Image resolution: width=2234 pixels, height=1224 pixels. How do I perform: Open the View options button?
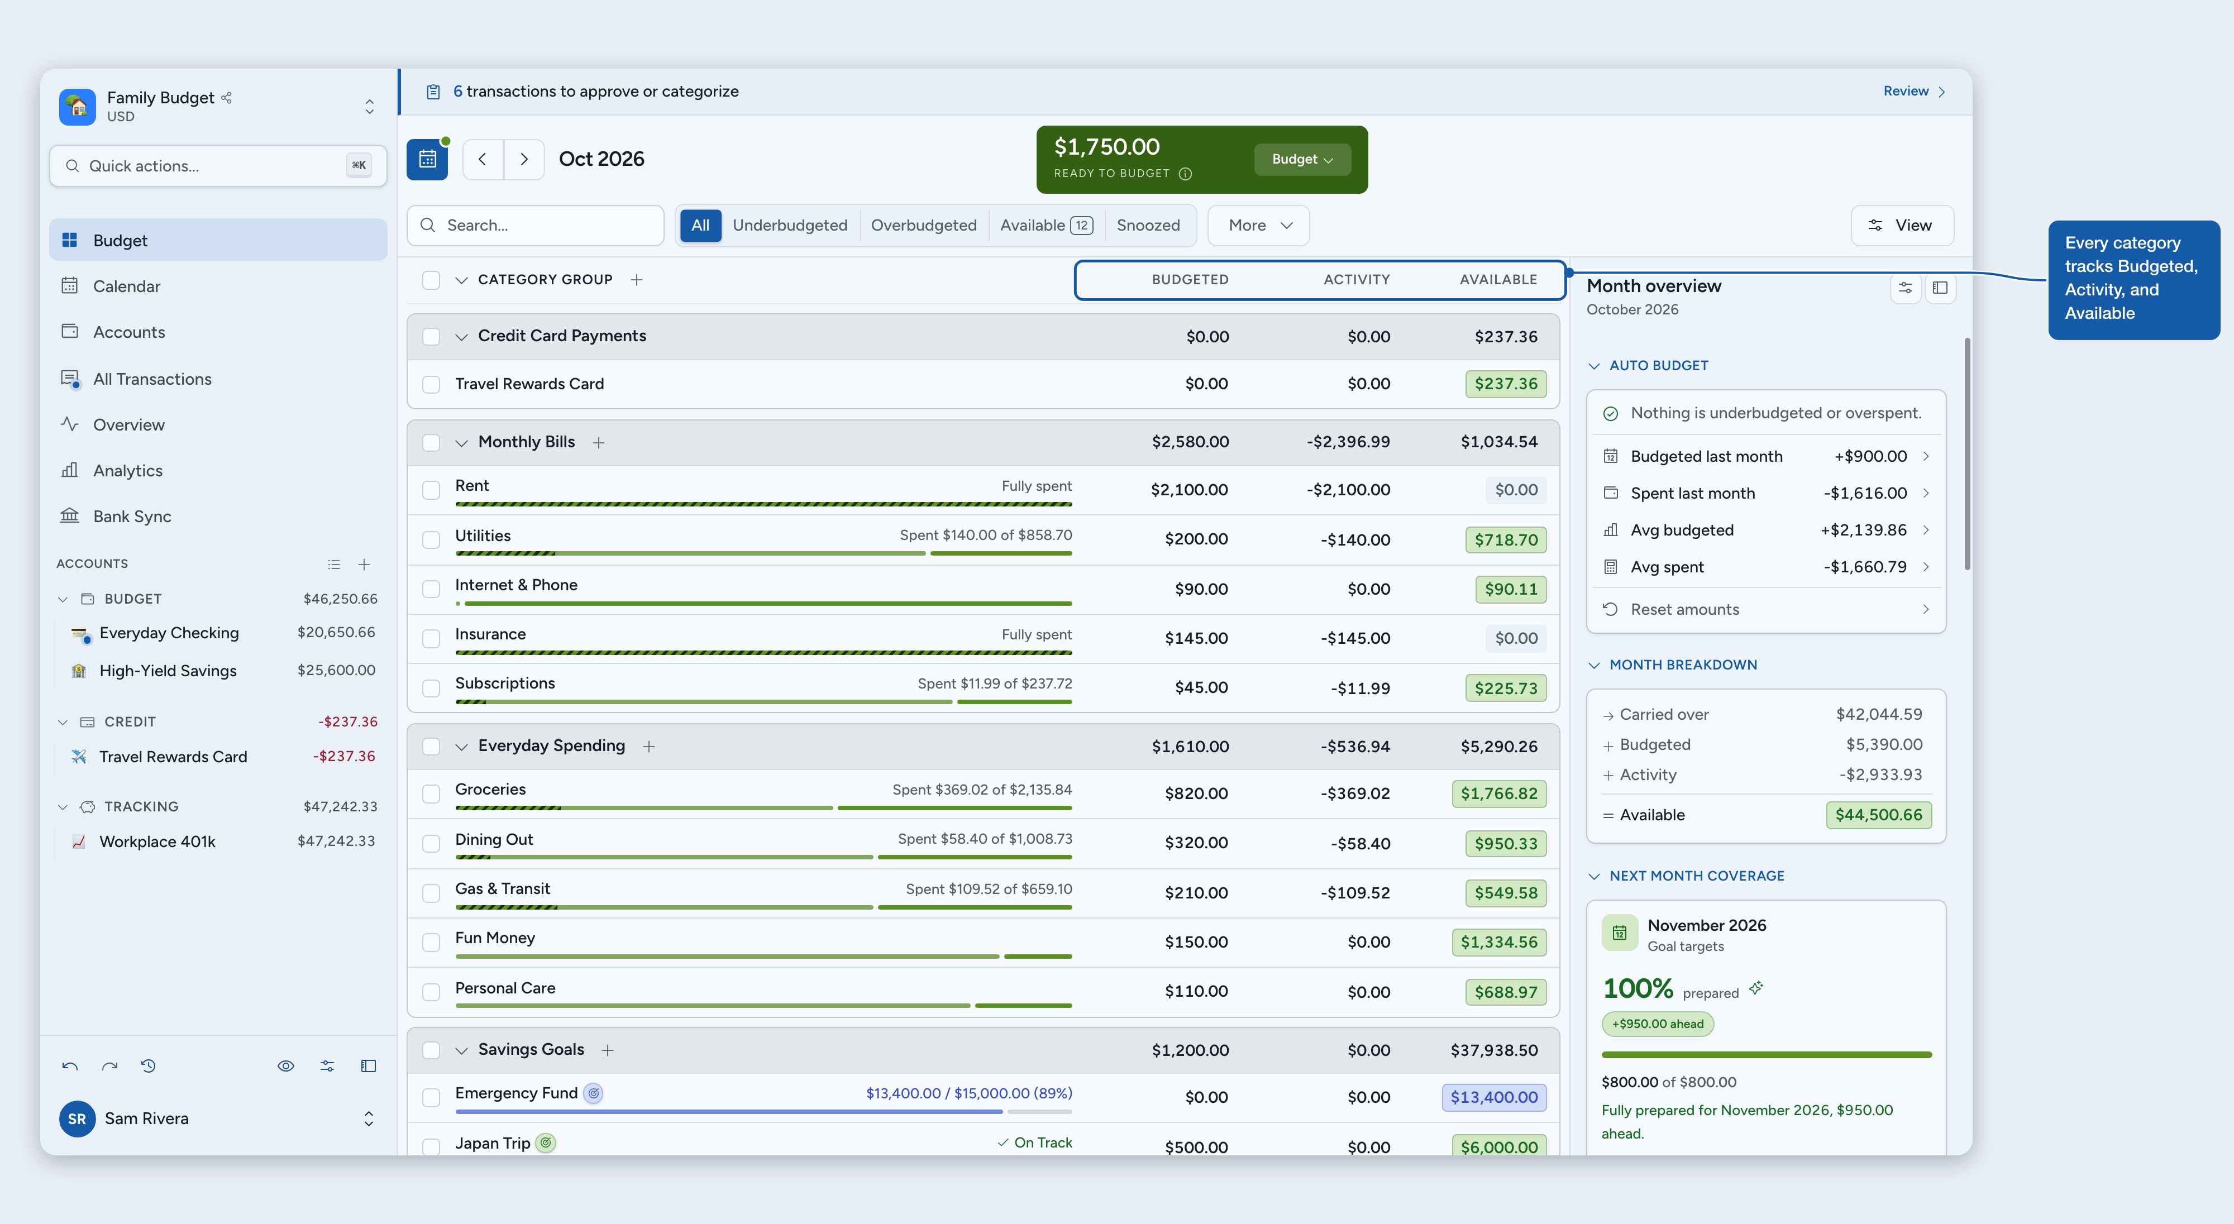tap(1902, 226)
